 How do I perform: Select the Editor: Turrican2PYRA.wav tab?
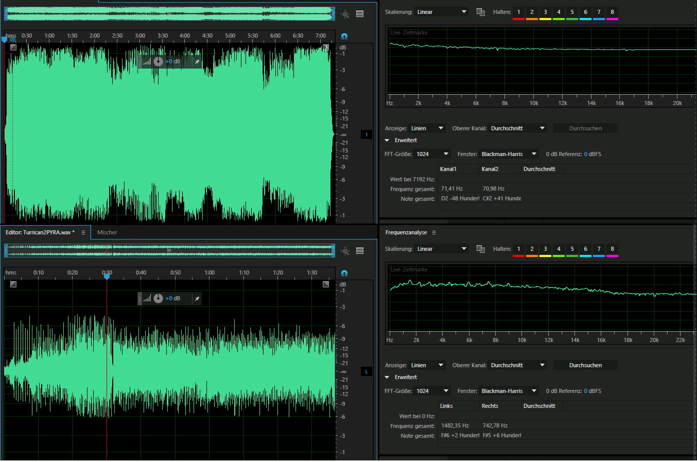click(40, 233)
